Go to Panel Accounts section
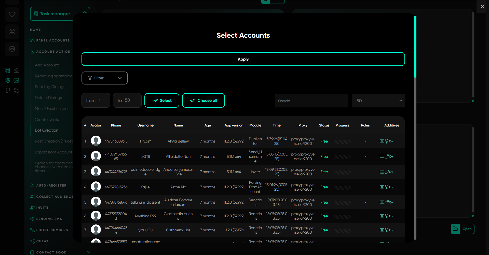 point(53,40)
